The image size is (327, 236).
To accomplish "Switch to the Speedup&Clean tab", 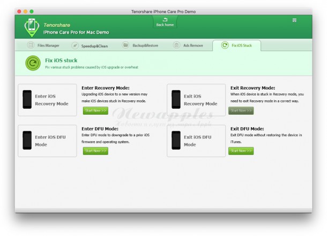I will tap(90, 46).
